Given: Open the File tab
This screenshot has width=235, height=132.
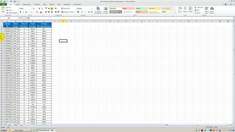Looking at the screenshot, I should 3,4.
